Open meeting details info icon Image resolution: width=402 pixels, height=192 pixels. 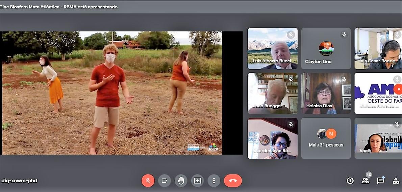350,181
